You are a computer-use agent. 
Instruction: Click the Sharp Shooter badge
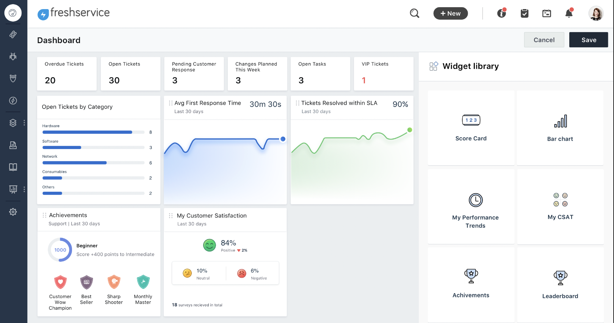(114, 282)
